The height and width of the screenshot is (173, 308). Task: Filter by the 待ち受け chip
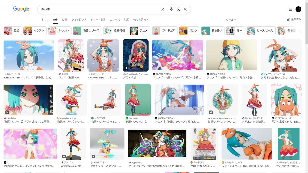(x=213, y=30)
